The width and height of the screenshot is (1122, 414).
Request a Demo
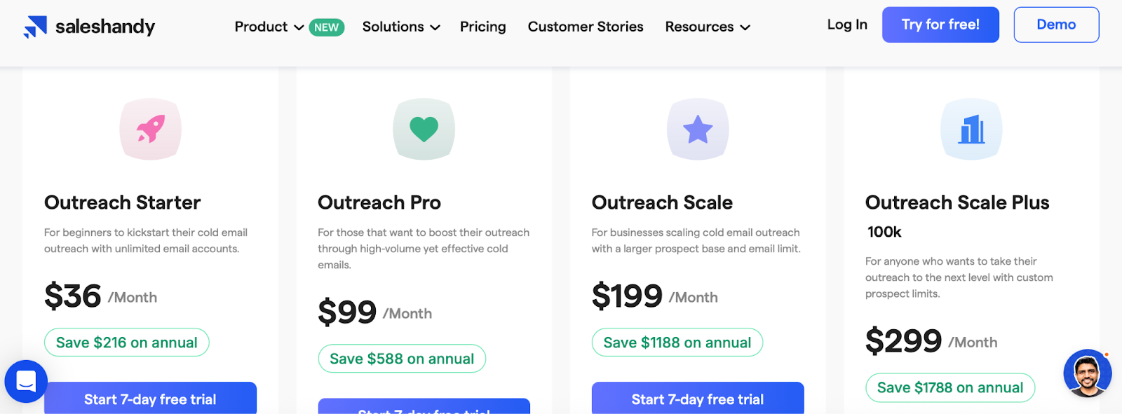1056,25
